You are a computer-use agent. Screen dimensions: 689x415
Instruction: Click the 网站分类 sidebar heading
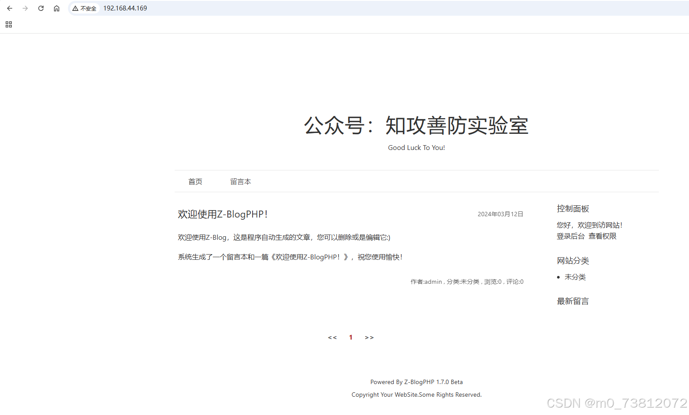[x=573, y=260]
